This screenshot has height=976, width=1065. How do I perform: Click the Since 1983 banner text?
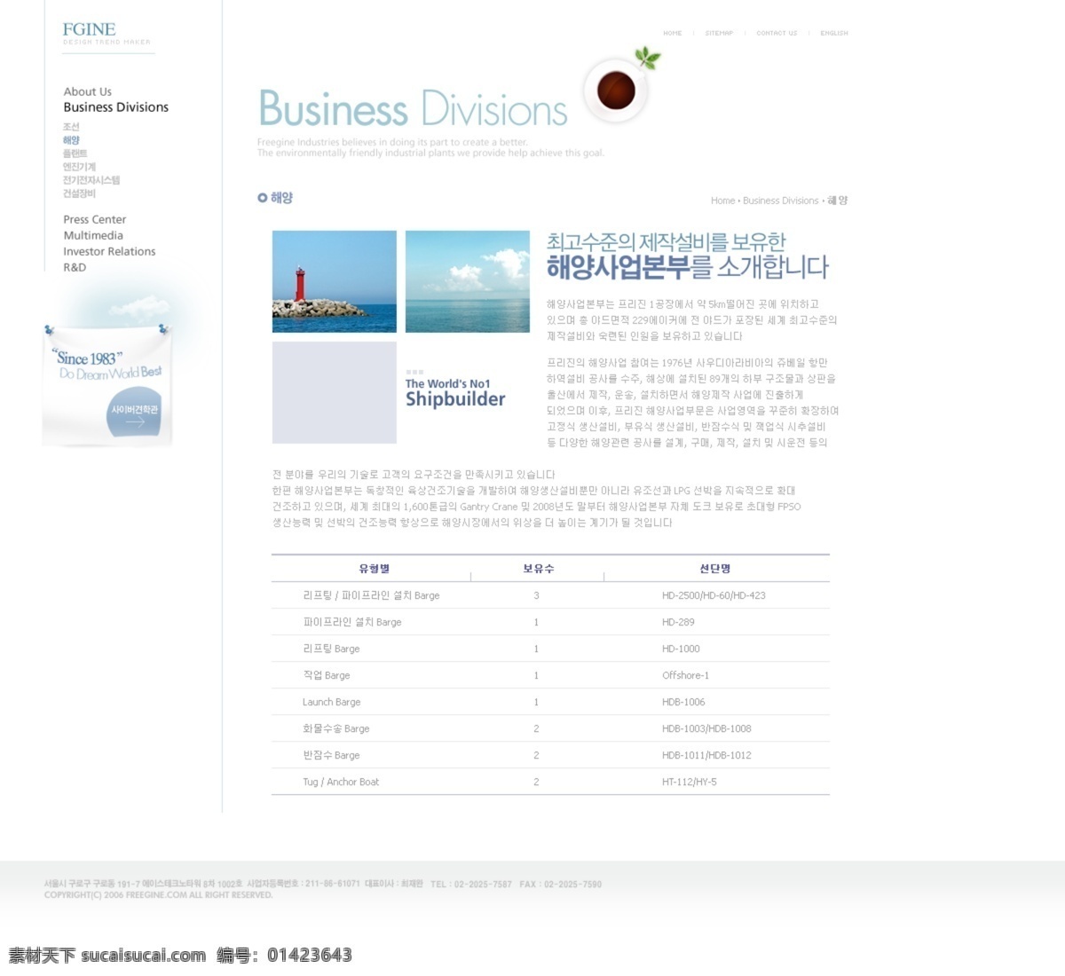point(88,358)
